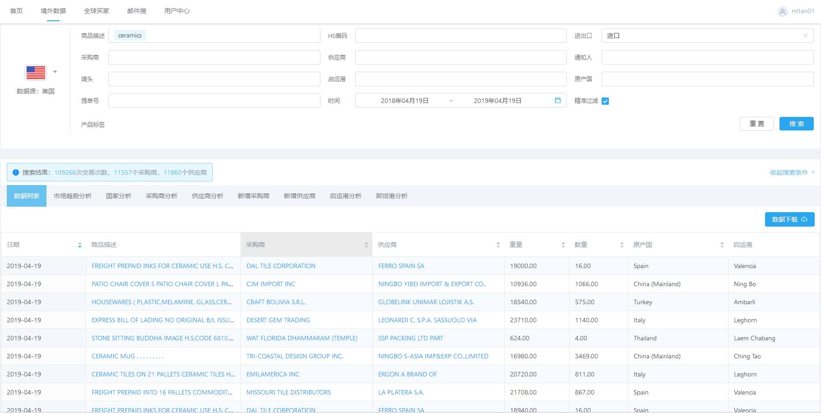
Task: Switch to the 市场趋势分析 tab
Action: [73, 196]
